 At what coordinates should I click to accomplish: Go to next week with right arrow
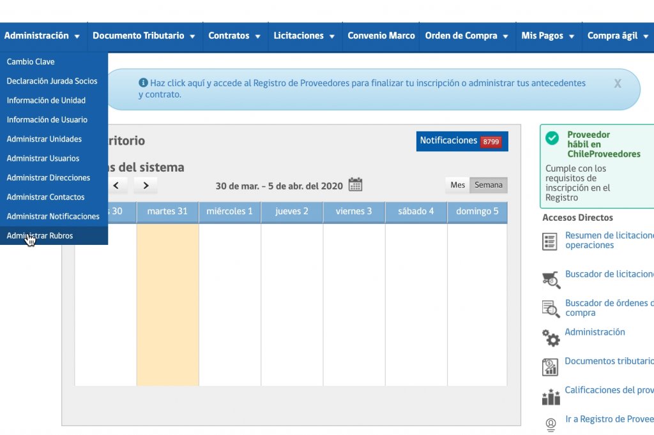(146, 186)
